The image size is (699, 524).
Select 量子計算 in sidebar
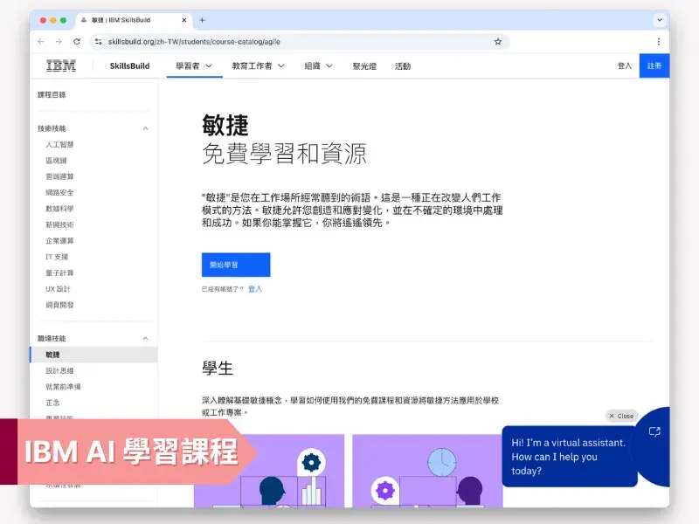59,272
